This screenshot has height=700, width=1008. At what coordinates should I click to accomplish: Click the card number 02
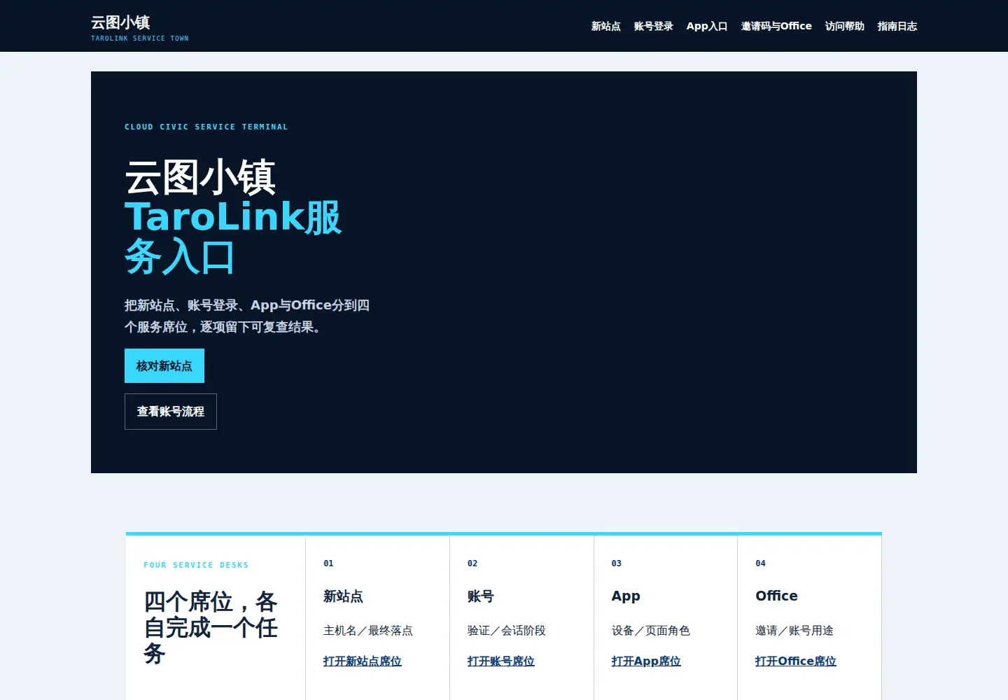click(x=472, y=563)
